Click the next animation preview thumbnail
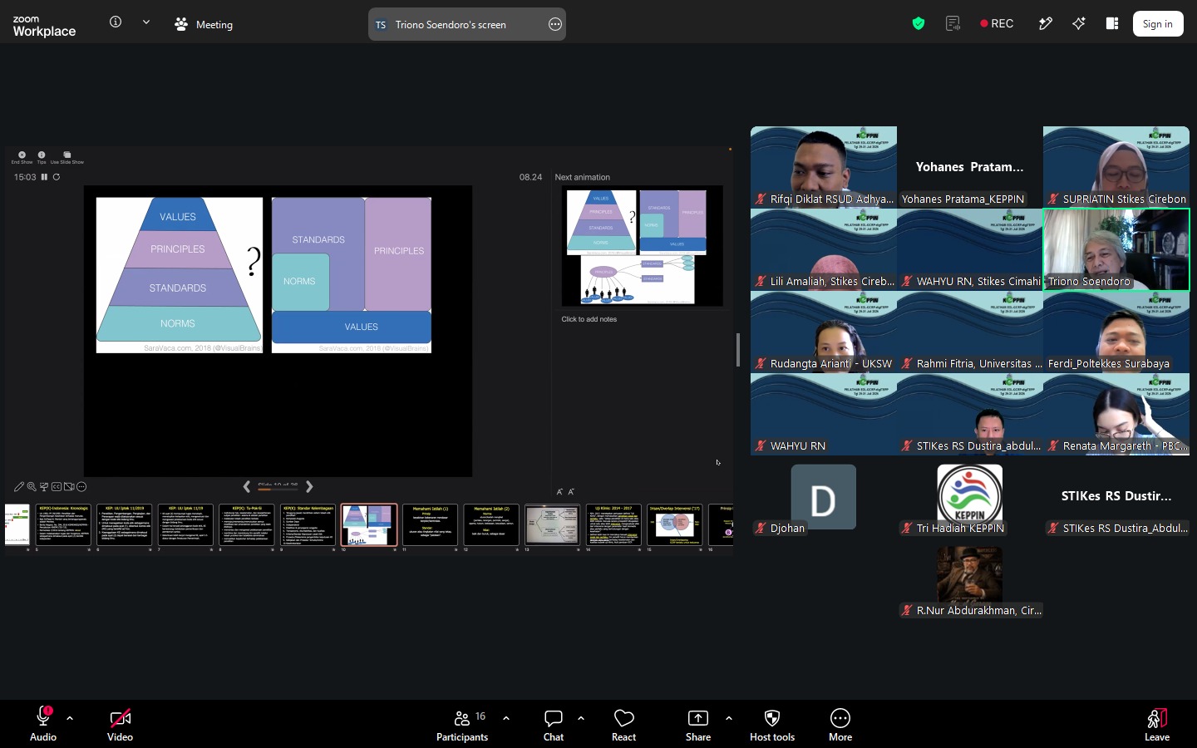The height and width of the screenshot is (748, 1197). tap(643, 246)
